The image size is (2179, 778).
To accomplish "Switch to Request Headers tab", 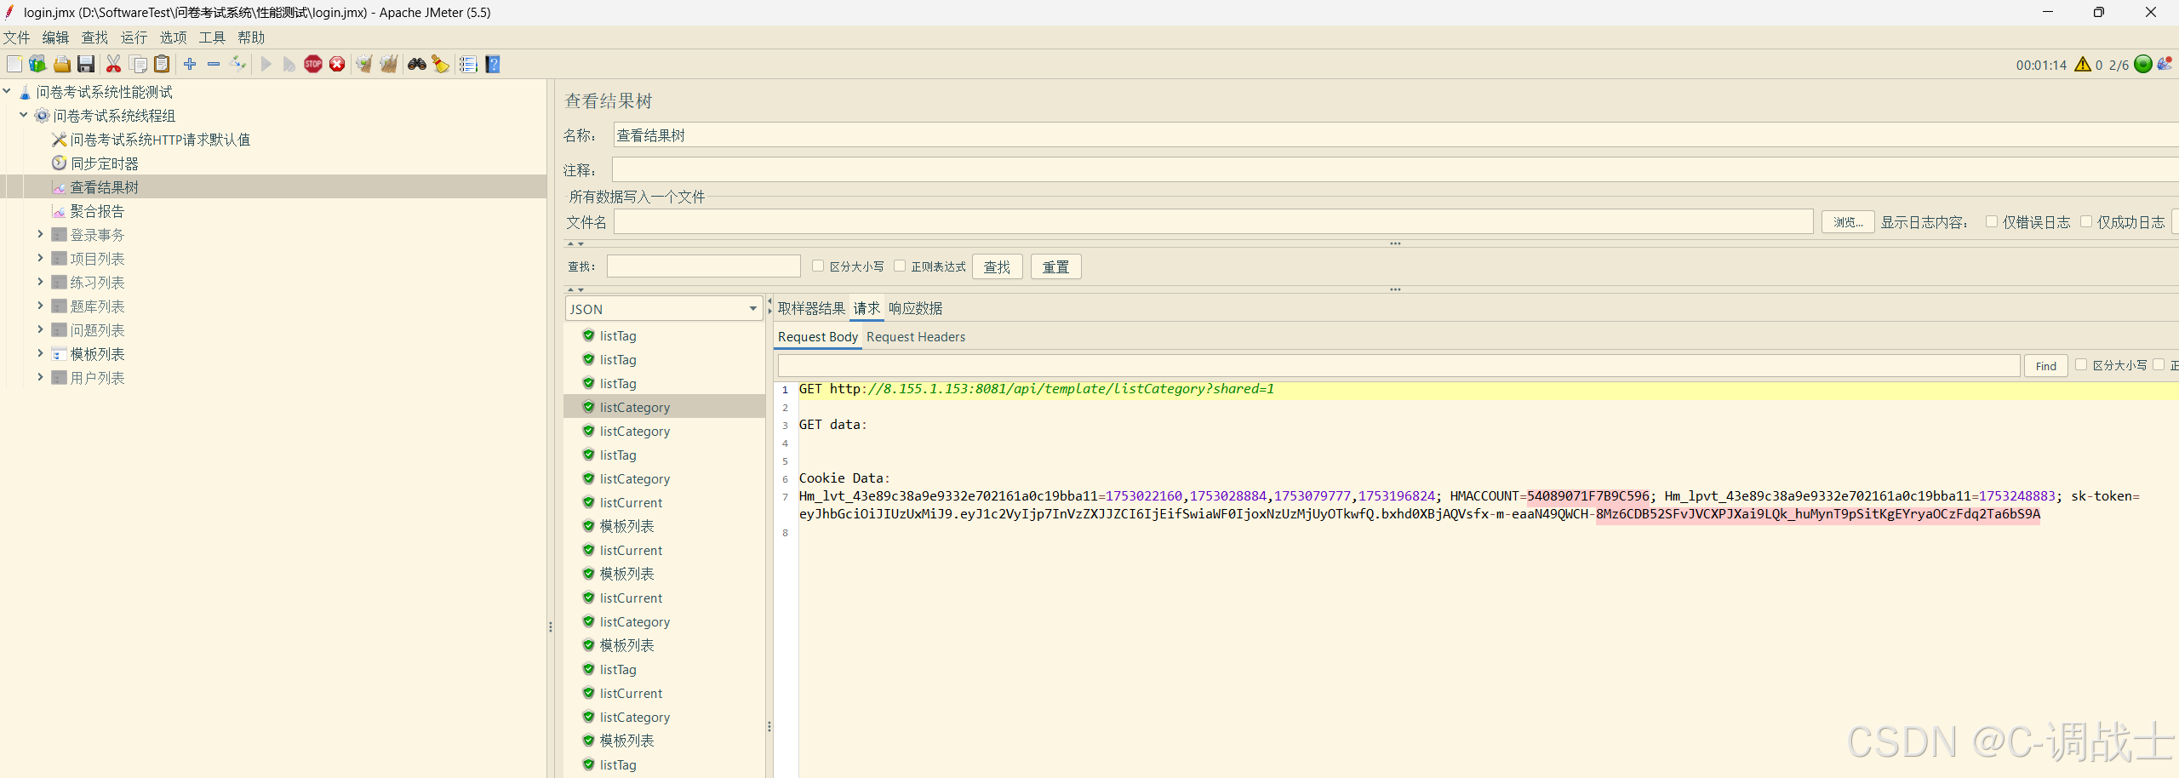I will (x=916, y=337).
